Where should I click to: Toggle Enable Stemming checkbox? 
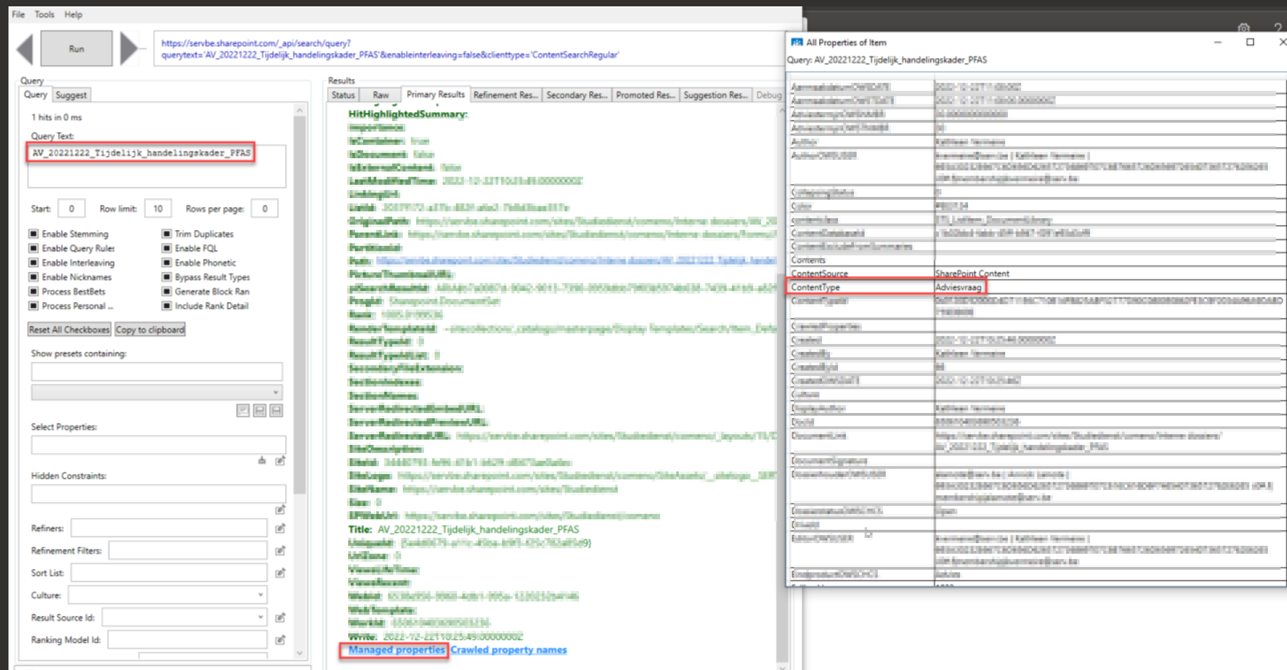33,234
